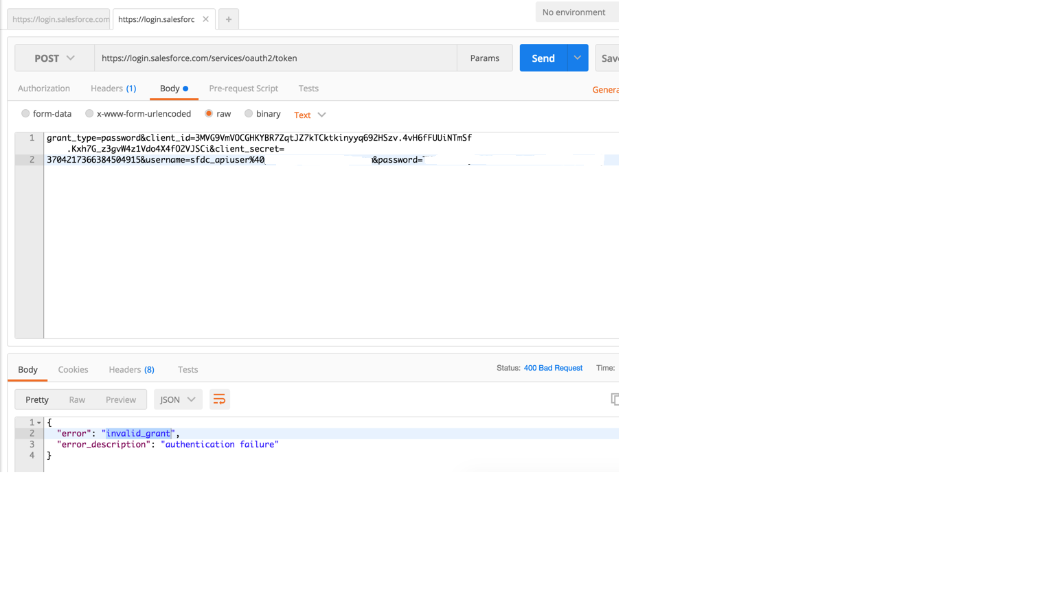Open the Pre-request Script tab
Screen dimensions: 1055x593
(243, 89)
